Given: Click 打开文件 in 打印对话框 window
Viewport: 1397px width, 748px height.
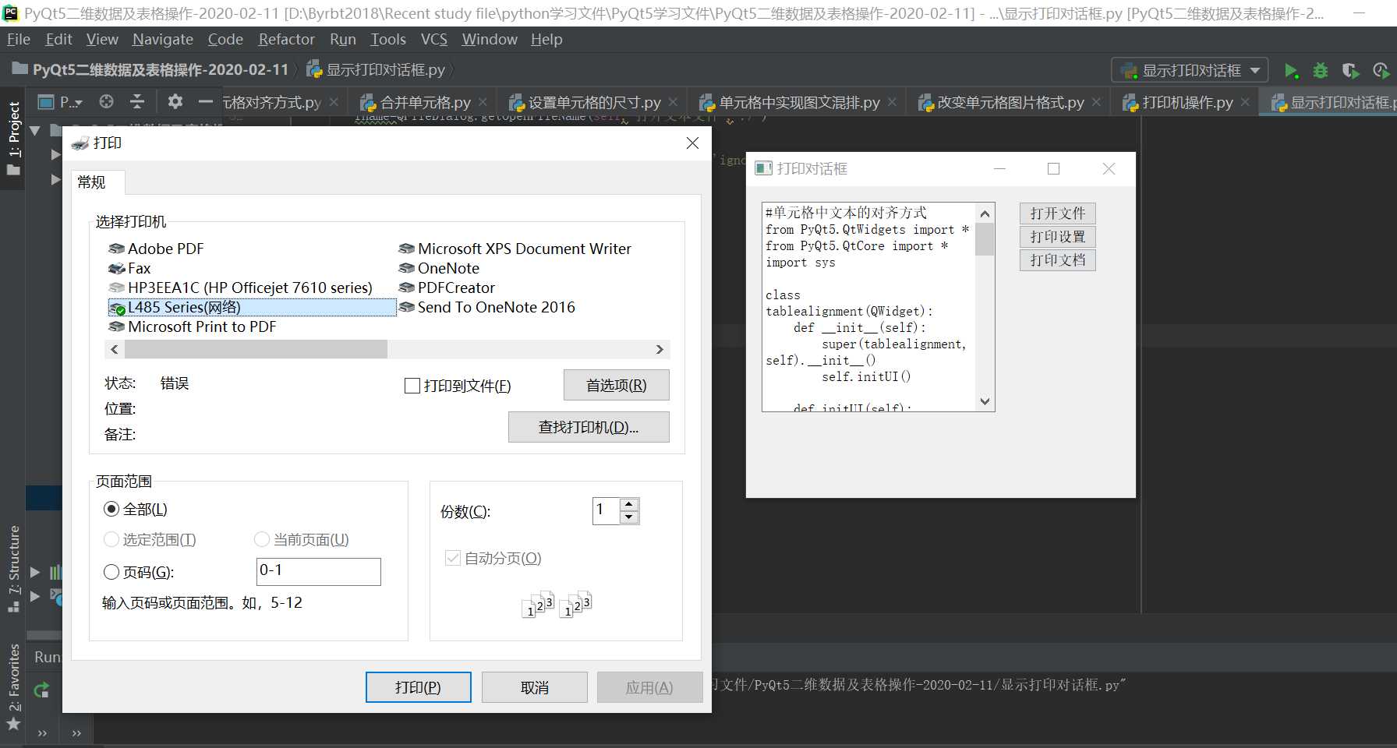Looking at the screenshot, I should [x=1057, y=213].
